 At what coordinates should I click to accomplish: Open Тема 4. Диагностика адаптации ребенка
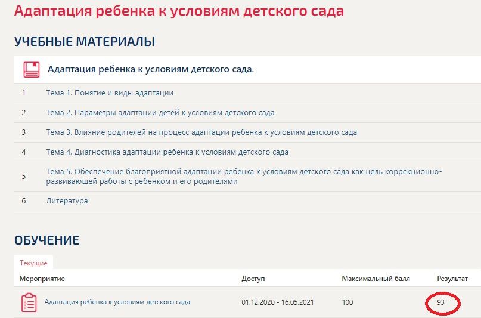point(167,152)
